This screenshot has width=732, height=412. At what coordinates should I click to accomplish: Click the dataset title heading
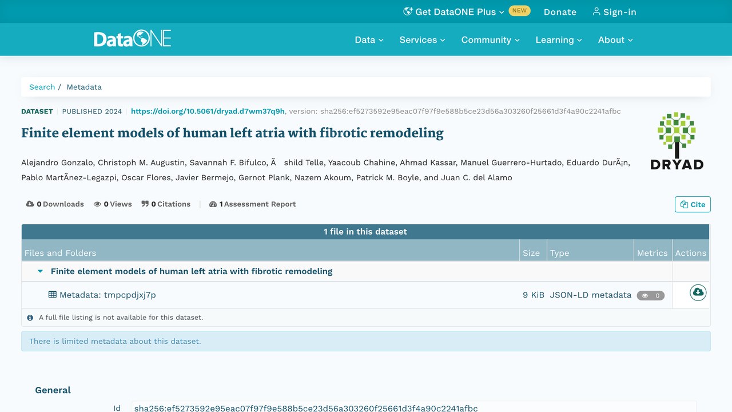(232, 133)
